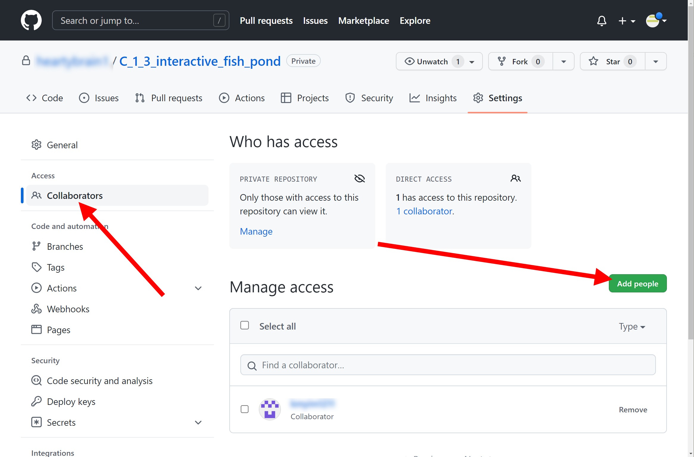The image size is (694, 457).
Task: Open the notifications bell
Action: 602,21
